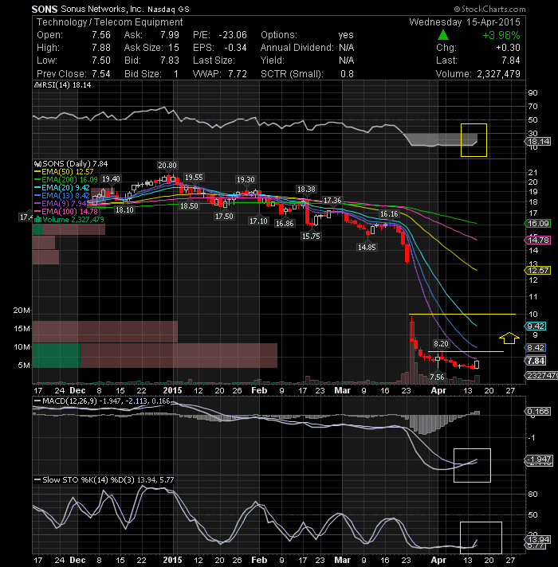Click the 2015 label on upper date axis
Screen dimensions: 558x567
[172, 390]
